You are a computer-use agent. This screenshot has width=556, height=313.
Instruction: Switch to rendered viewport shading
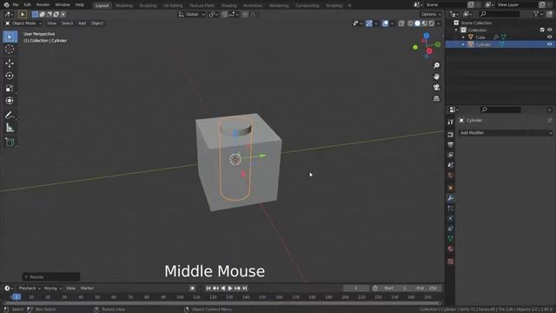click(431, 23)
